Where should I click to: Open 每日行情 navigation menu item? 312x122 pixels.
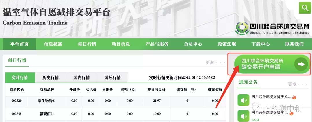coord(87,44)
